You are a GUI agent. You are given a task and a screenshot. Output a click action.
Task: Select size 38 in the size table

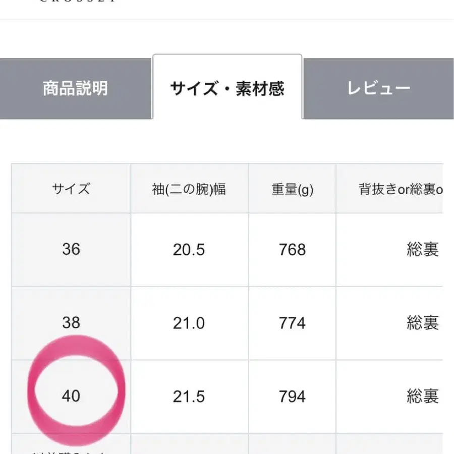(71, 323)
